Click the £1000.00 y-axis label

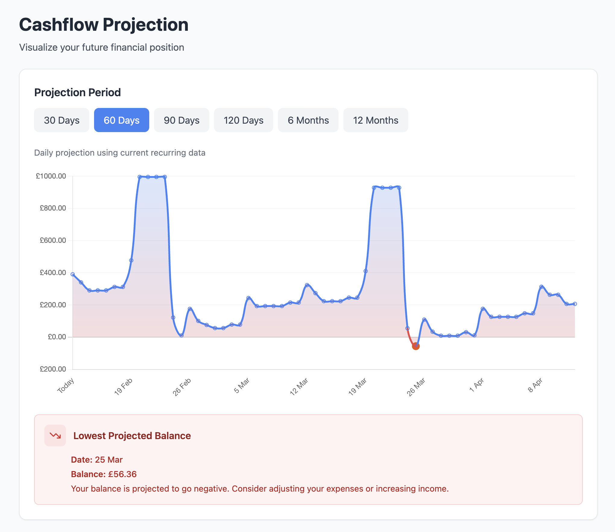pyautogui.click(x=51, y=176)
